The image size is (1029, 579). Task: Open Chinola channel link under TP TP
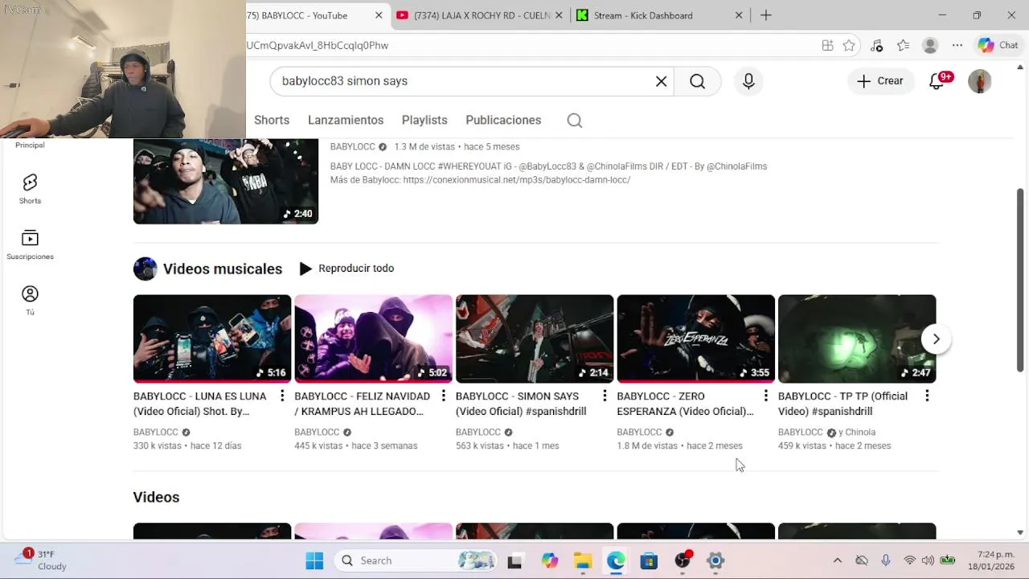pyautogui.click(x=860, y=433)
